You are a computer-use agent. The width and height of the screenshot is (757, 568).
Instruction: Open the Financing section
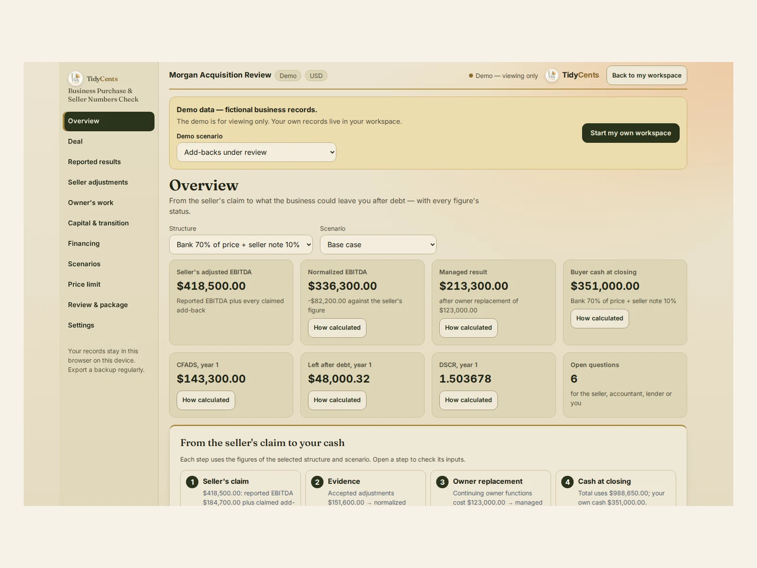point(108,243)
